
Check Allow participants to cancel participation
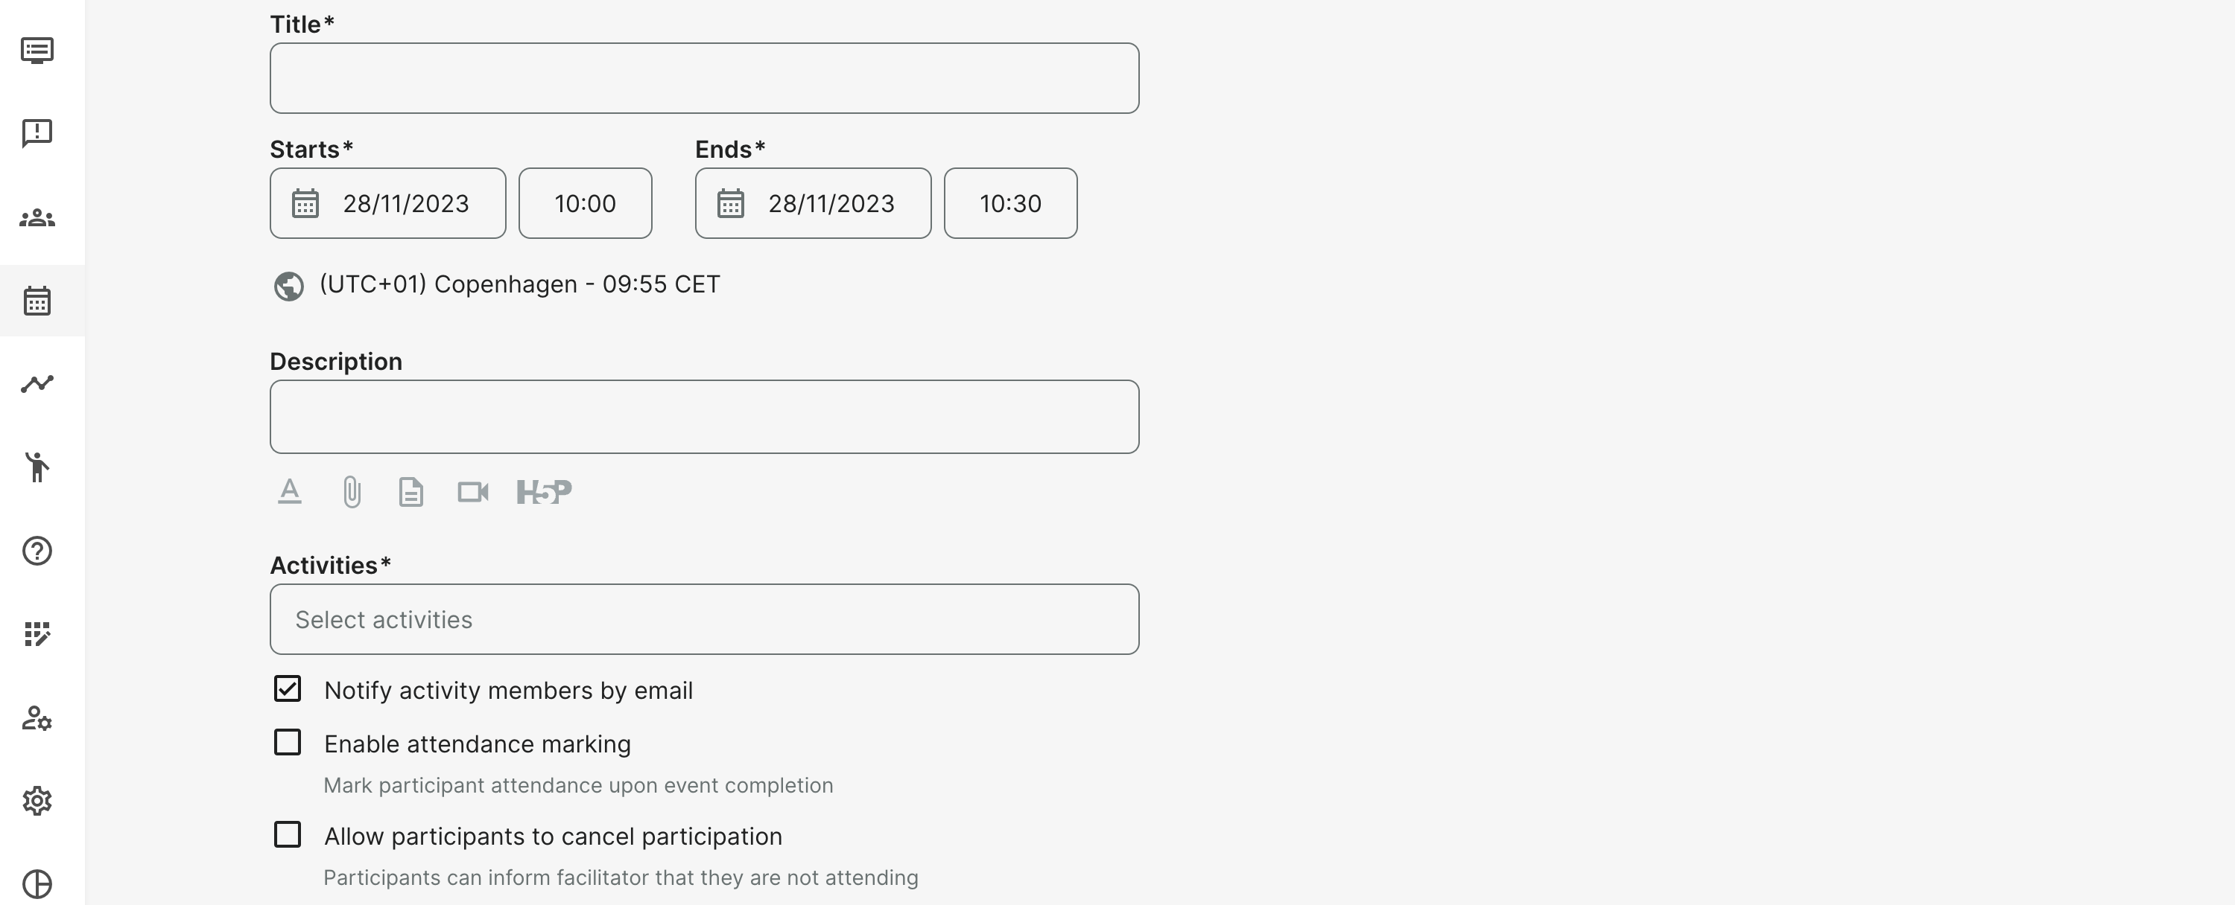coord(287,835)
